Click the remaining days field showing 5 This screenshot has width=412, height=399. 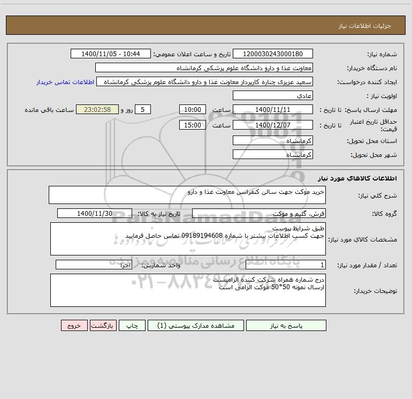143,109
